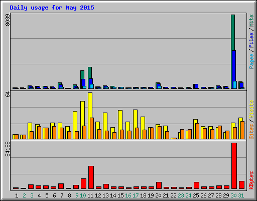Screen dimensions: 257x201
Task: Click day 3 on the x-axis
Action: [32, 195]
